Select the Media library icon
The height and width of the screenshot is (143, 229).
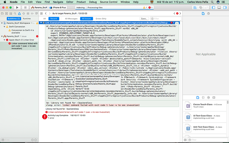pyautogui.click(x=214, y=98)
